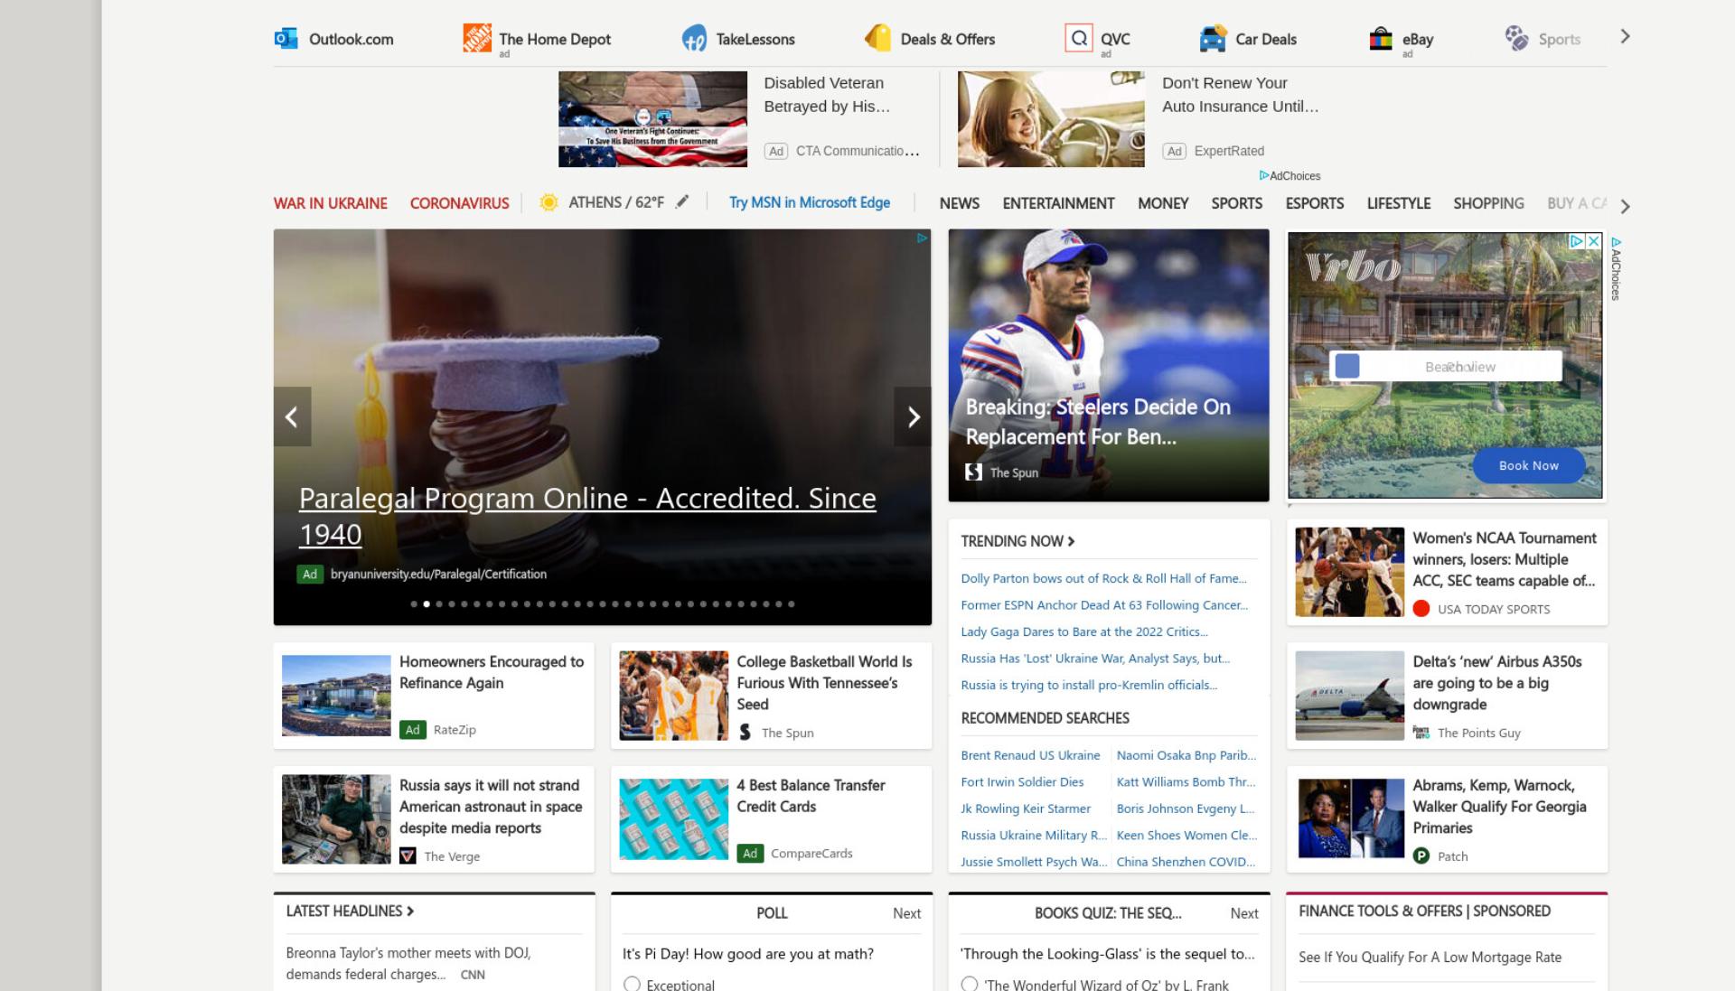Open the NEWS menu tab

(959, 203)
